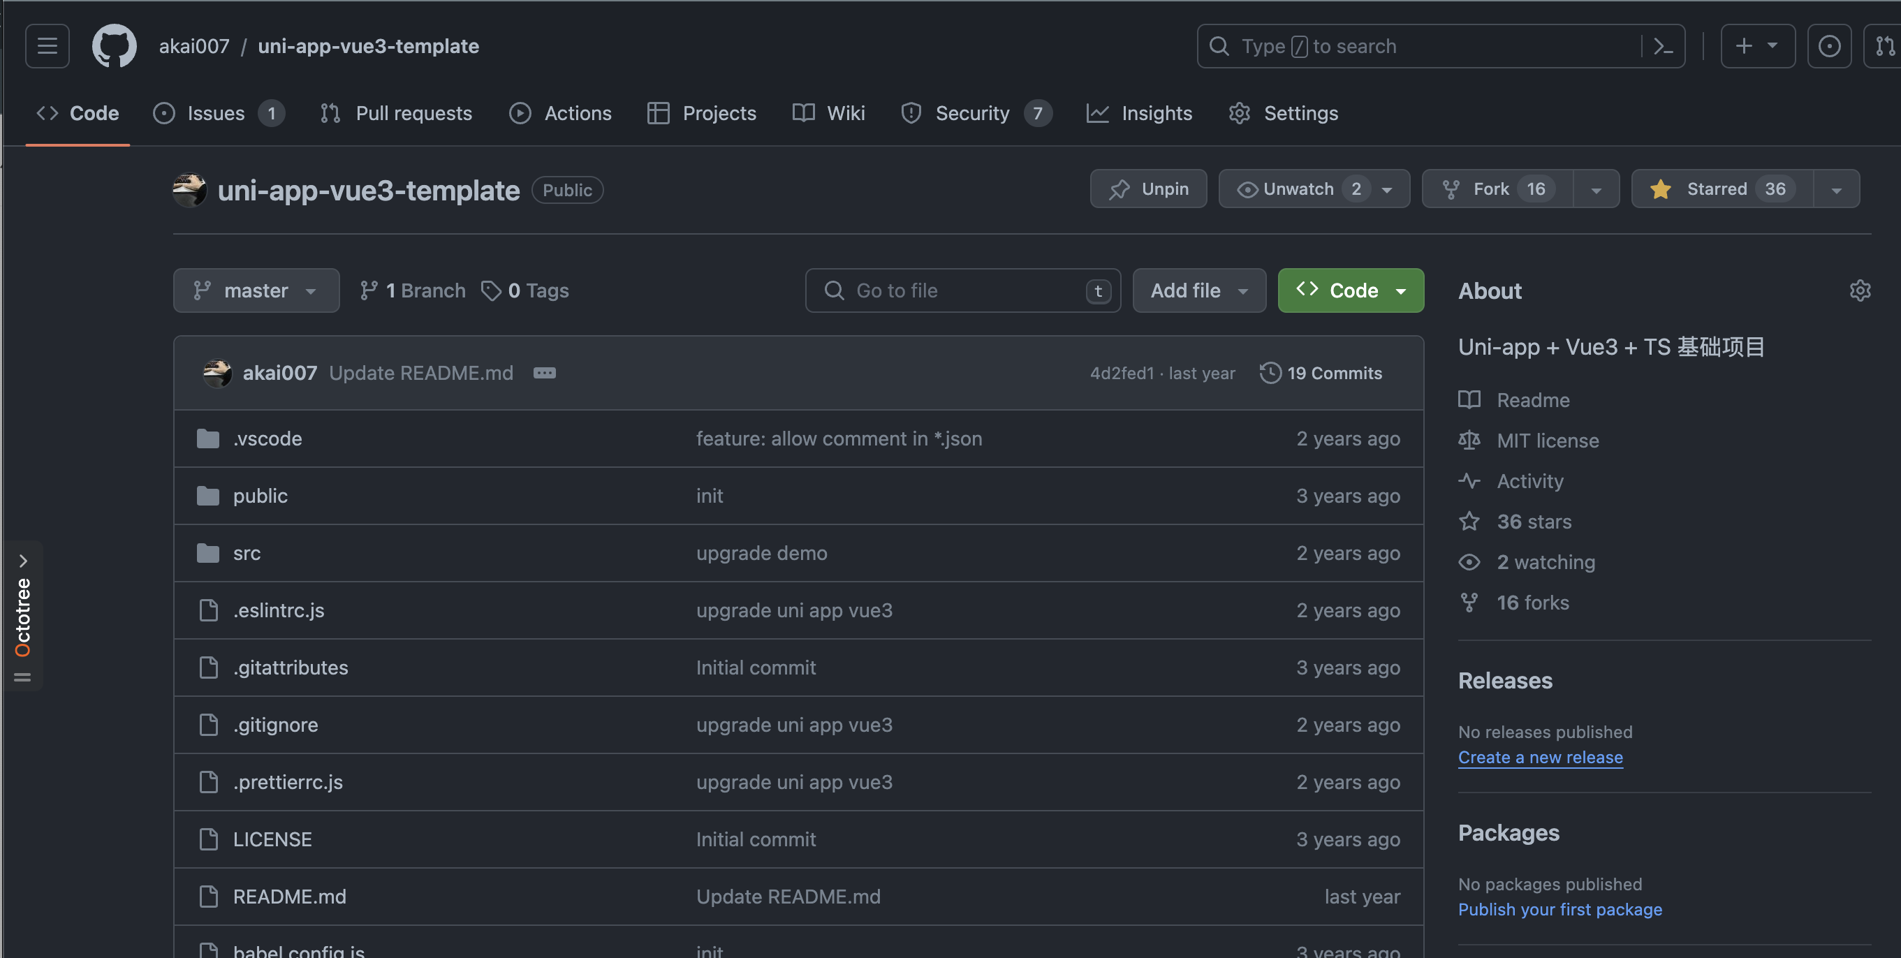1901x958 pixels.
Task: Click the scale icon beside MIT license
Action: 1469,441
